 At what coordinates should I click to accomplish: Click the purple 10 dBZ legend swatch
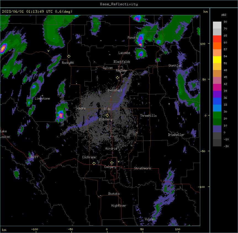click(x=217, y=129)
